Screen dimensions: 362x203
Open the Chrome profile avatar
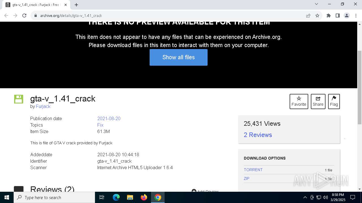346,16
